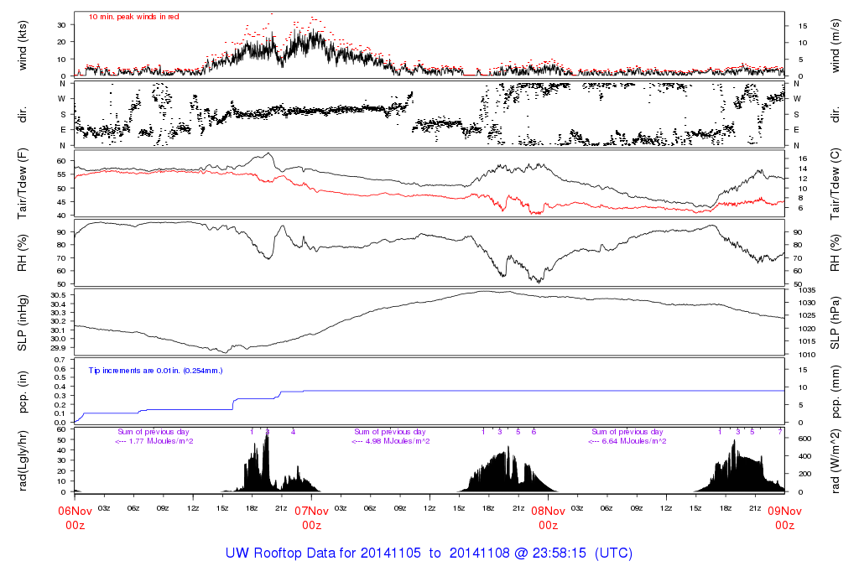Click the "rad(Lgly/hr)" axis label
859x587 pixels.
click(x=23, y=460)
